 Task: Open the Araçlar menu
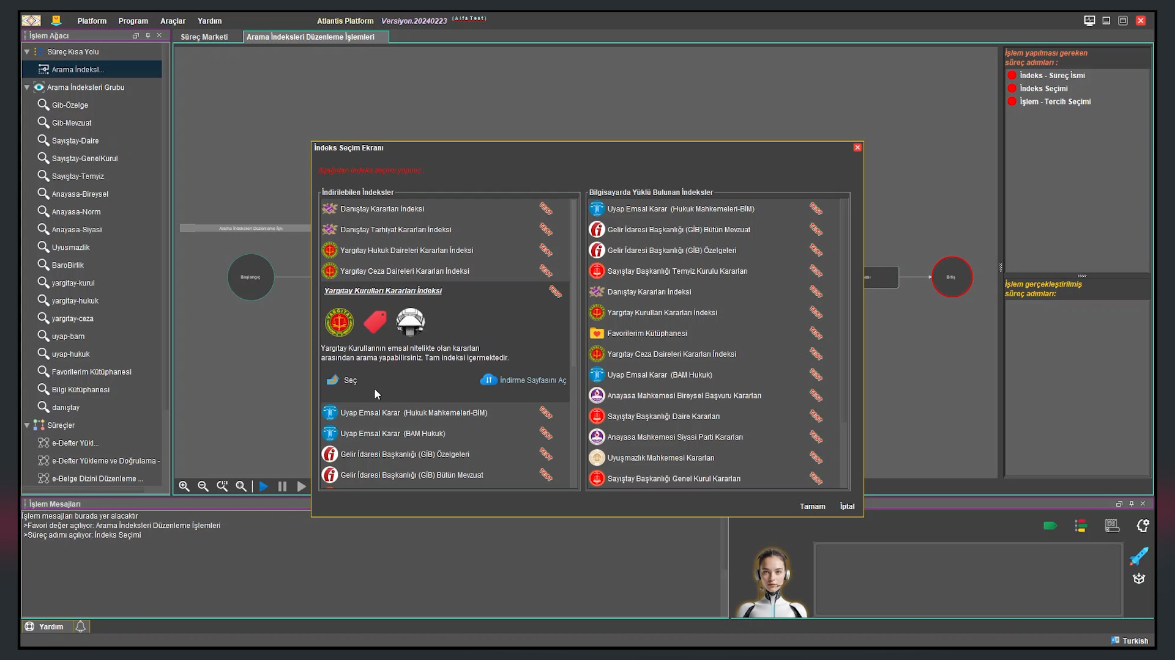(x=173, y=21)
